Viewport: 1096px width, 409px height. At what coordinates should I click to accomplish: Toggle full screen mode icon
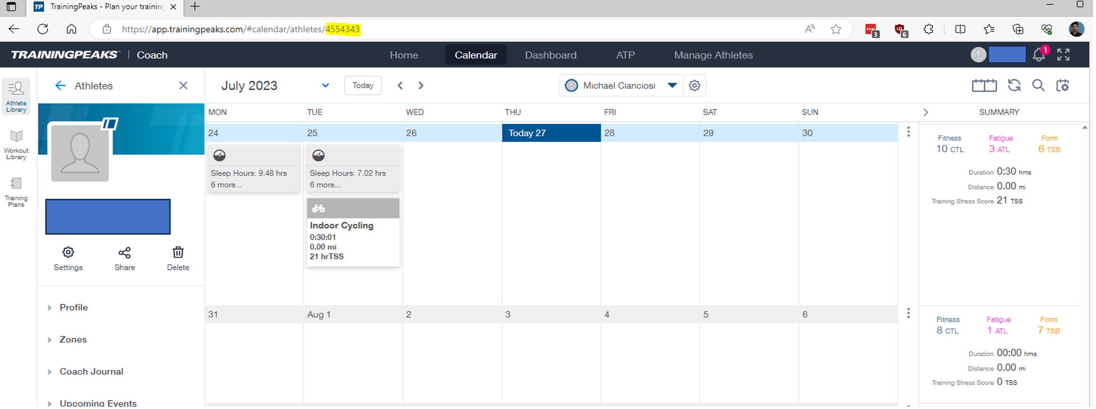click(1063, 55)
